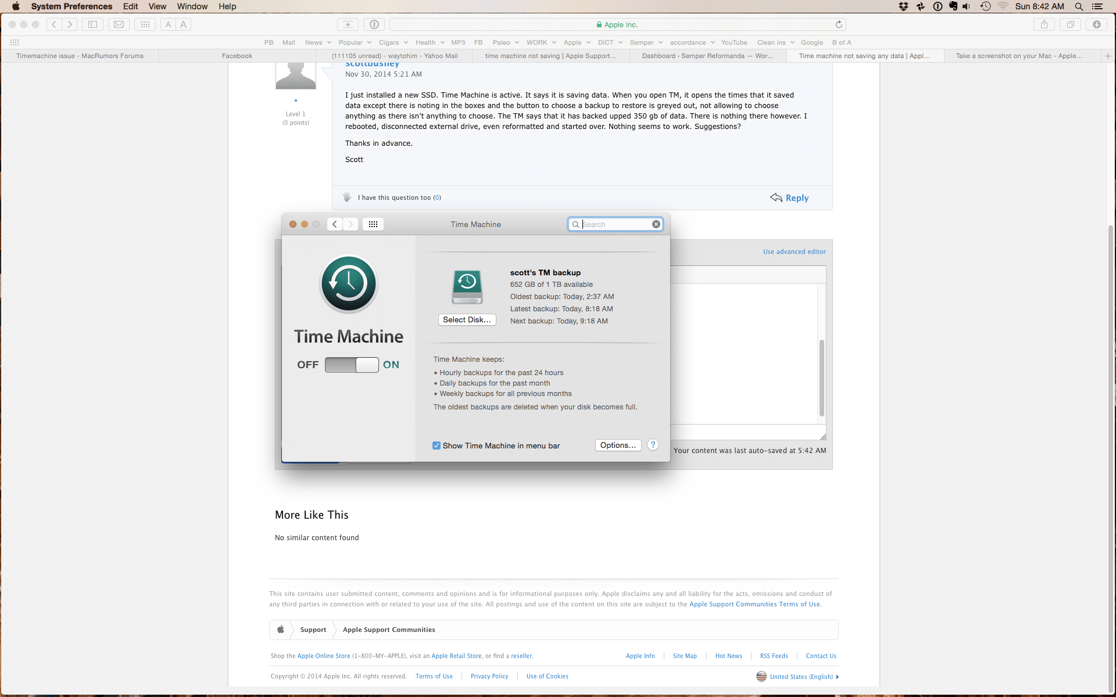The width and height of the screenshot is (1116, 697).
Task: Expand the Paleo bookmarks folder
Action: click(x=506, y=42)
